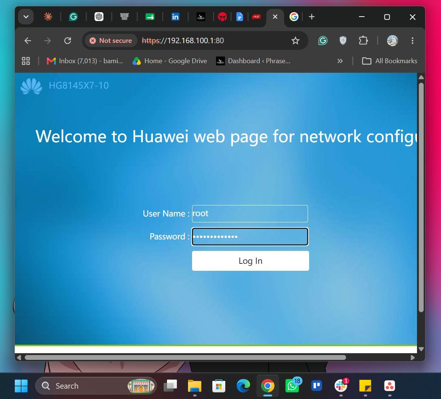Click the Huawei logo
The height and width of the screenshot is (399, 441).
[31, 86]
